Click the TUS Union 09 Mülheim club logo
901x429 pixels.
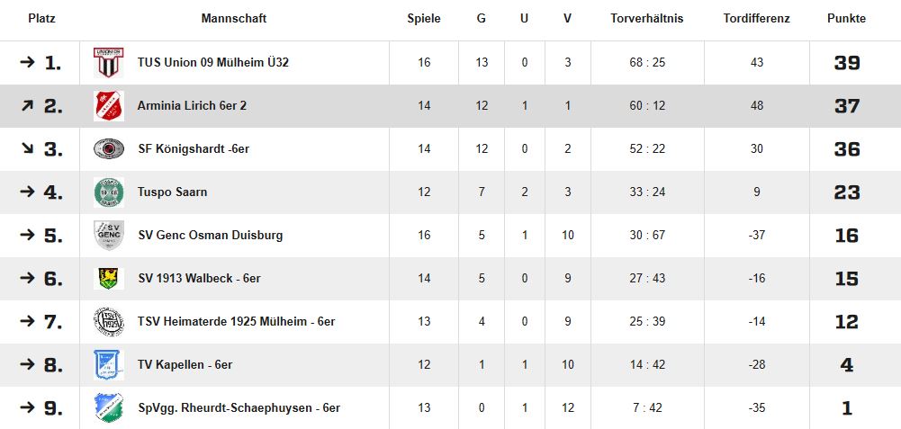(109, 63)
